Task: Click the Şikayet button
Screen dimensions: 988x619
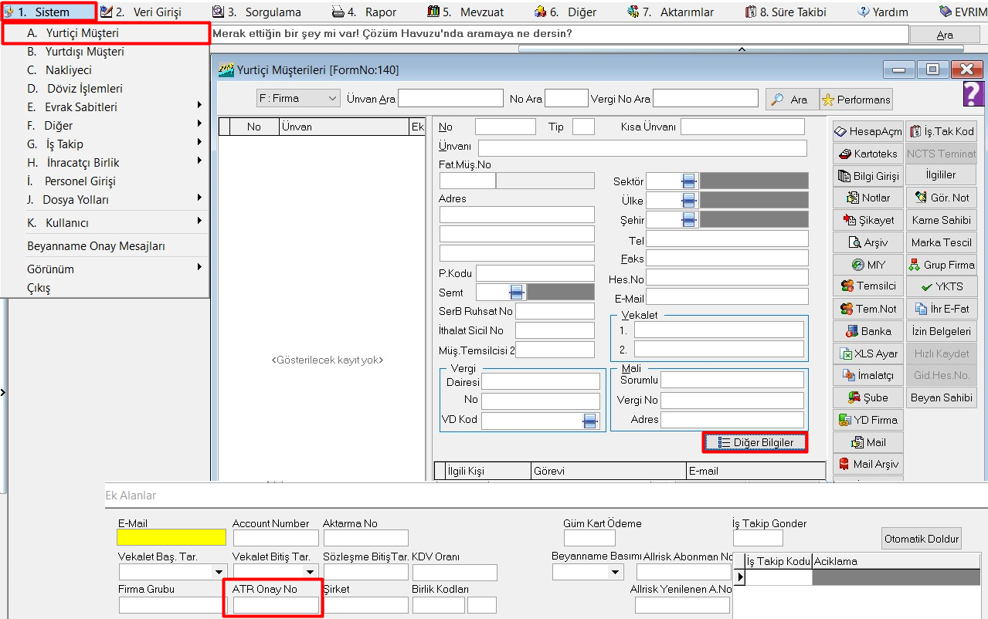Action: 867,220
